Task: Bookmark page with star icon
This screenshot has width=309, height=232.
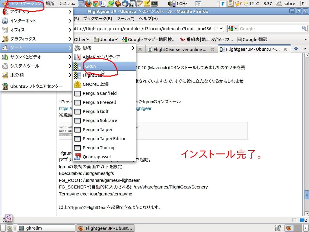Action: pyautogui.click(x=216, y=29)
